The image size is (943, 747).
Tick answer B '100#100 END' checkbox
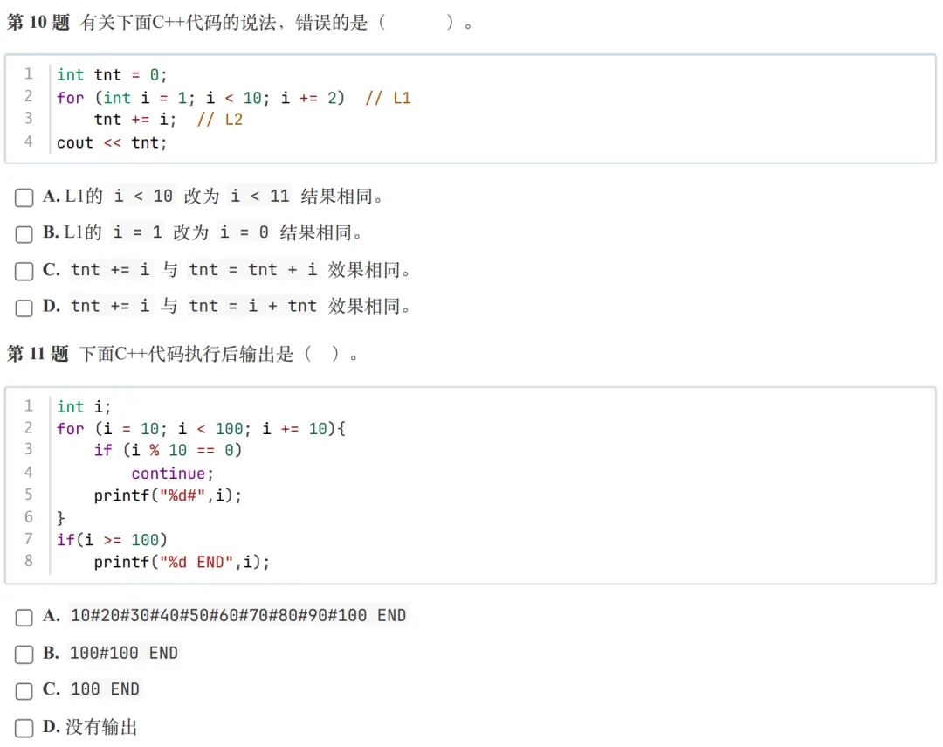pyautogui.click(x=24, y=654)
